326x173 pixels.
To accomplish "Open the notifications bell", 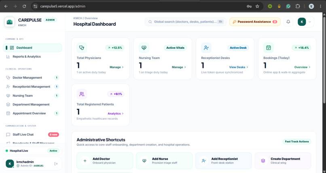I will tap(288, 21).
